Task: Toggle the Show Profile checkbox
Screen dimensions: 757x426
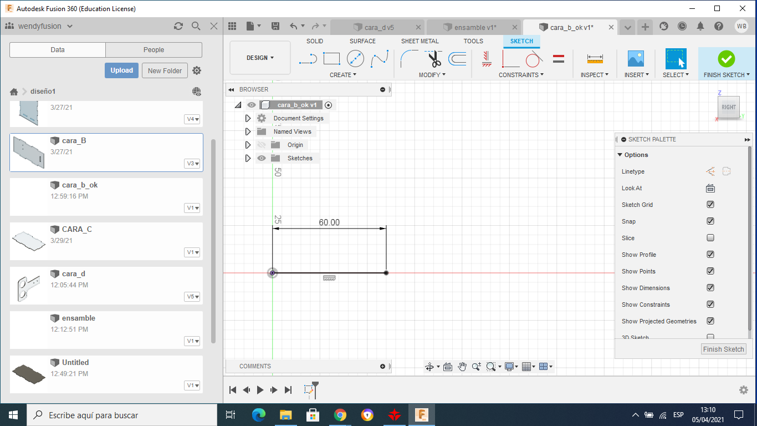Action: coord(710,255)
